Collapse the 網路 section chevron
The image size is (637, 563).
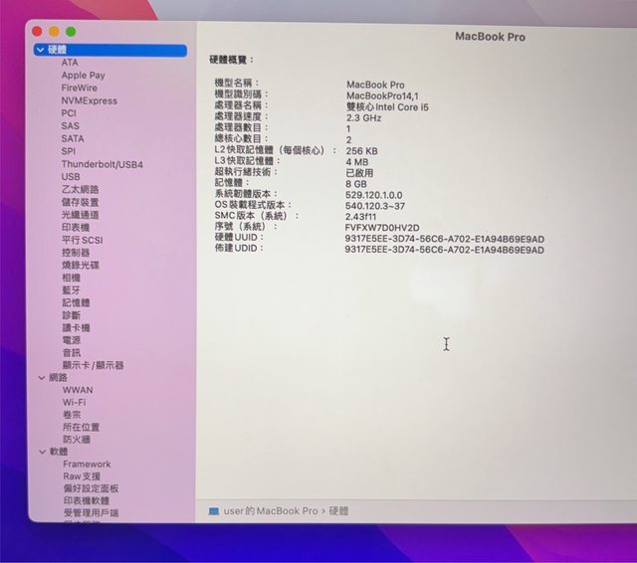42,378
